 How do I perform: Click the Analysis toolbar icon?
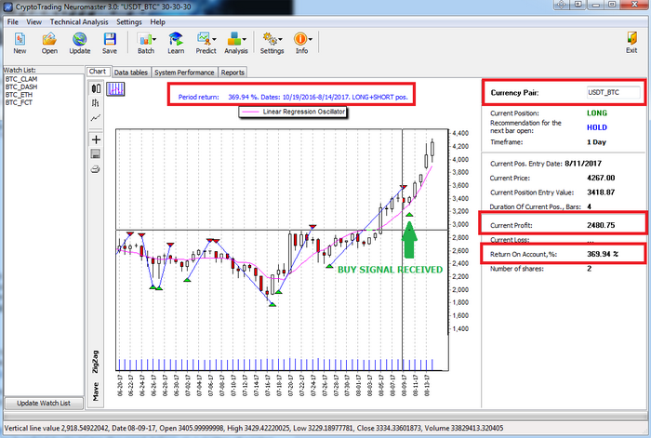233,39
